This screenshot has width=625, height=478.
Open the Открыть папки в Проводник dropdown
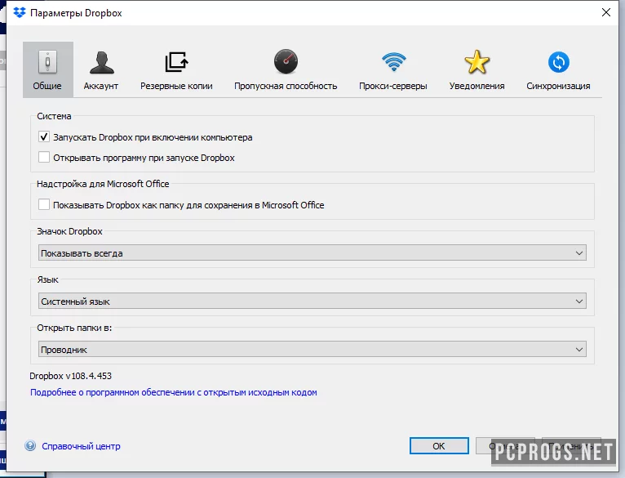click(x=312, y=350)
